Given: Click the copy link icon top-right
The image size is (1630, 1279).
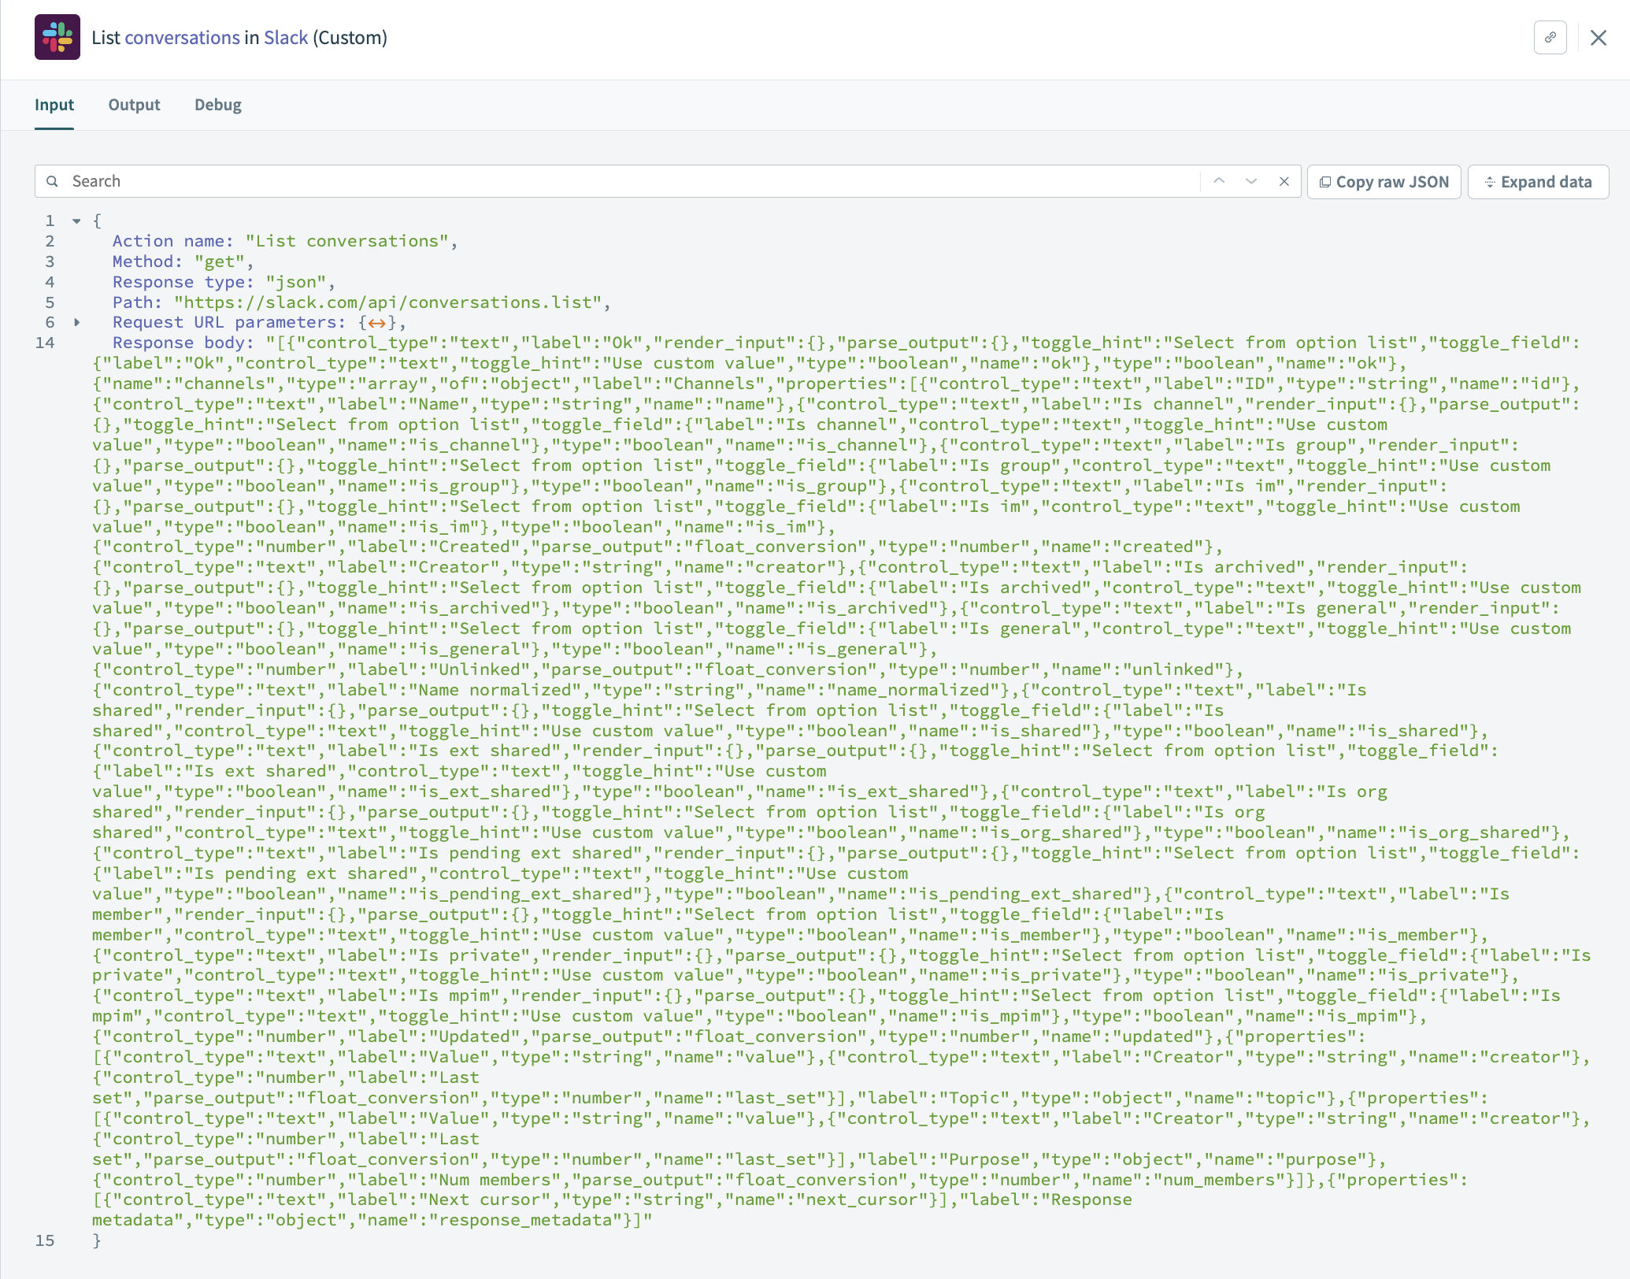Looking at the screenshot, I should tap(1550, 36).
